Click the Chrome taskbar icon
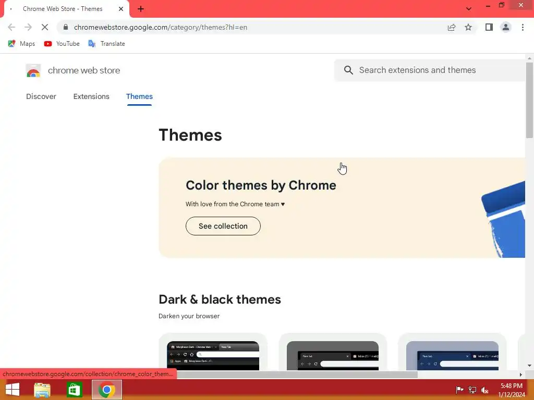Viewport: 534px width, 400px height. 106,390
